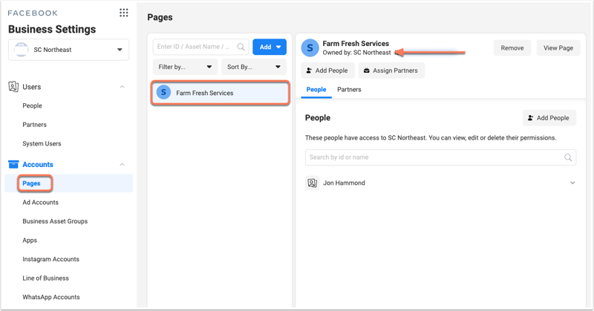Image resolution: width=594 pixels, height=311 pixels.
Task: Open the SC Northeast business selector dropdown
Action: [x=68, y=50]
